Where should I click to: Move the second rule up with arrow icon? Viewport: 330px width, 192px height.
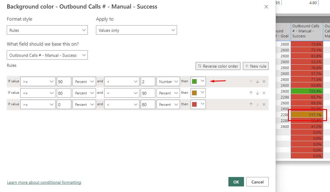pyautogui.click(x=251, y=93)
